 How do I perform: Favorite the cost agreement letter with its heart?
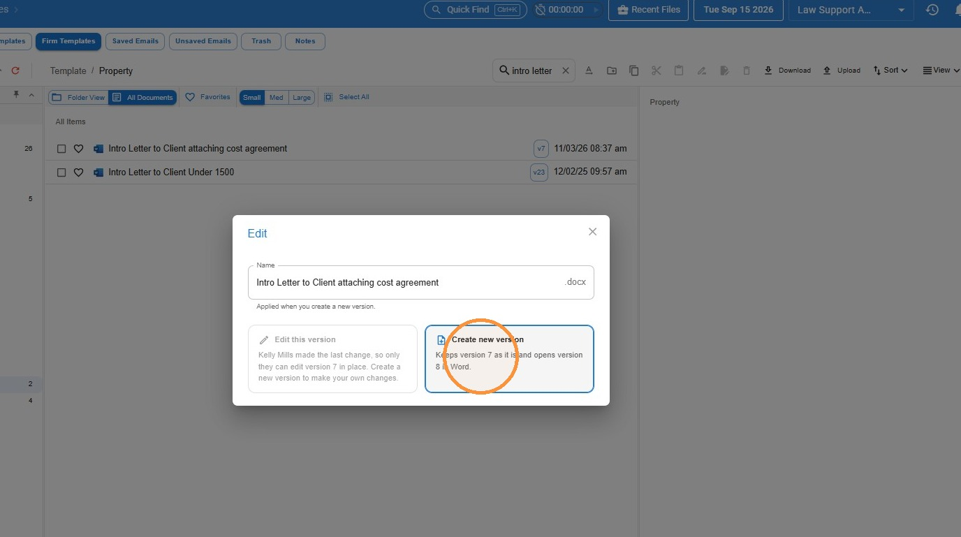[x=78, y=149]
